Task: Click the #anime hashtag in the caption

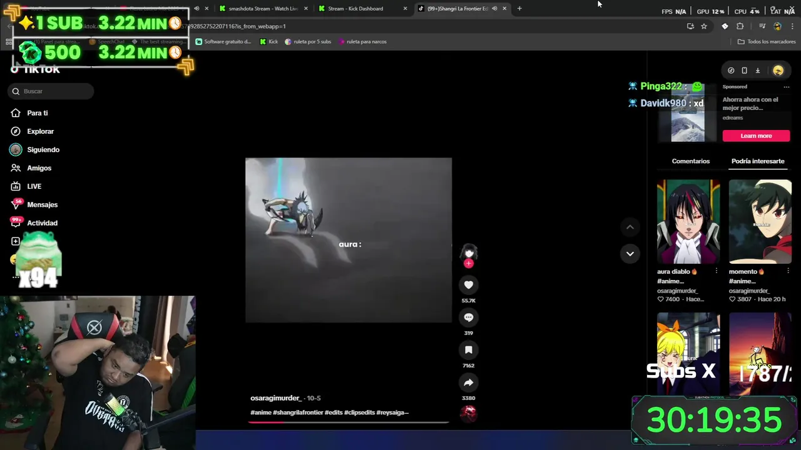Action: coord(261,412)
